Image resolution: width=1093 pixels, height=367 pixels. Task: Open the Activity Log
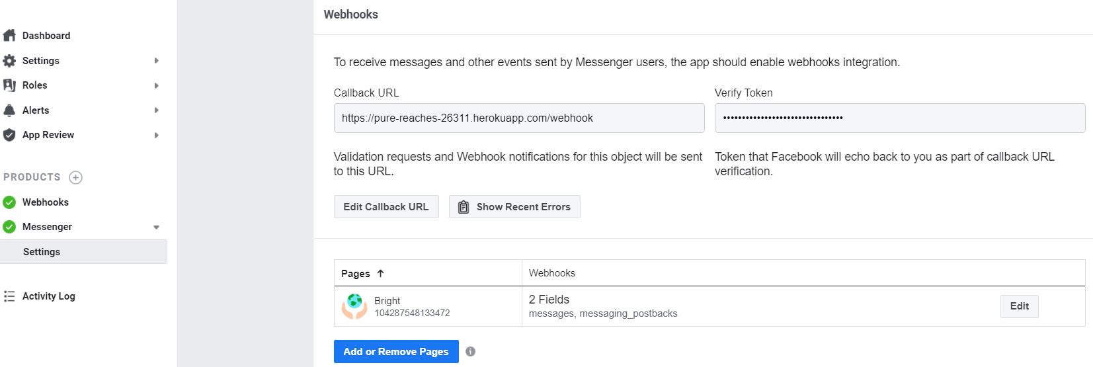[49, 296]
